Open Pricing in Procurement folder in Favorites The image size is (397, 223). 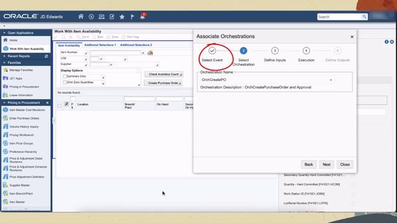coord(24,87)
